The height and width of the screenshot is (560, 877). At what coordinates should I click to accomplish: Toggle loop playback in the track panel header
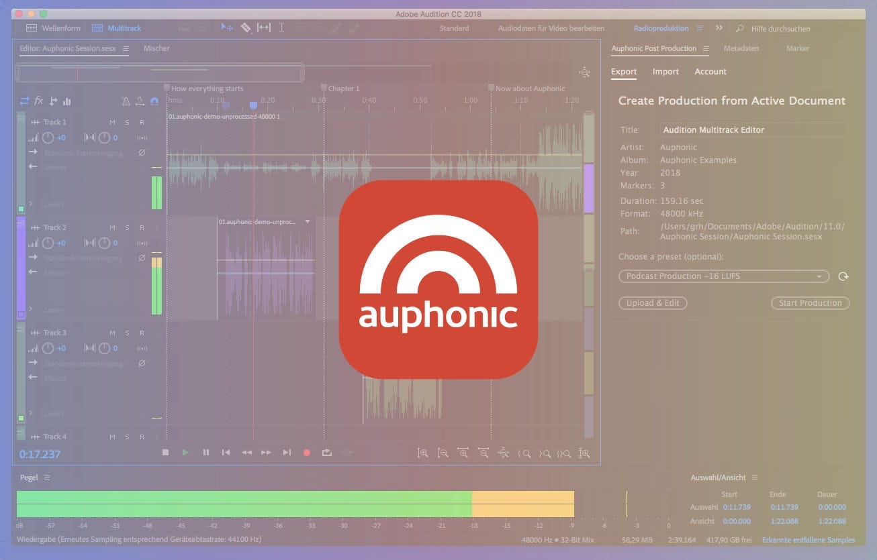coord(24,101)
